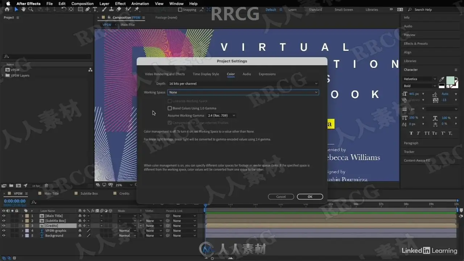Click the Superscript icon
The height and width of the screenshot is (261, 464).
tap(443, 133)
